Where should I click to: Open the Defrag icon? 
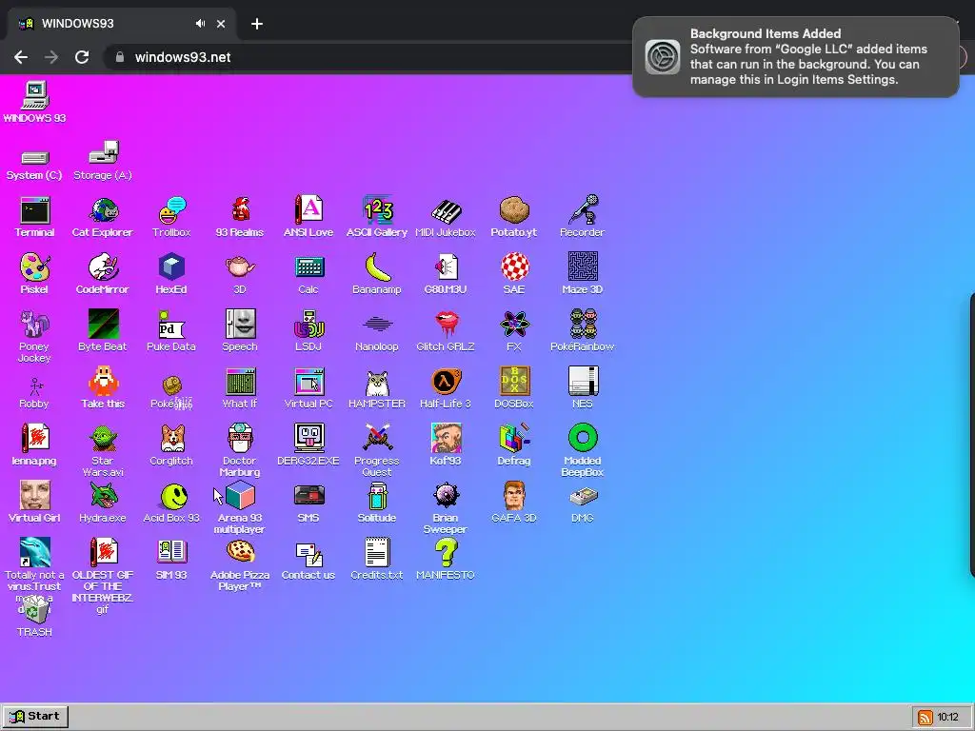click(513, 438)
